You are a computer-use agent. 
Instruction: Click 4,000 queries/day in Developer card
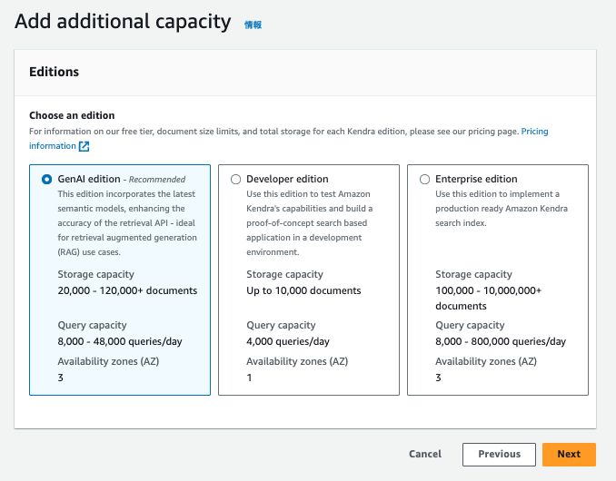288,342
